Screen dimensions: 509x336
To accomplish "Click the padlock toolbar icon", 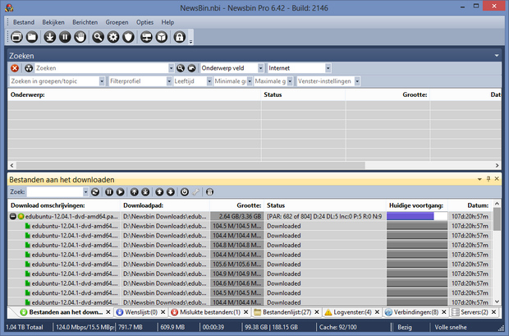I will 180,37.
